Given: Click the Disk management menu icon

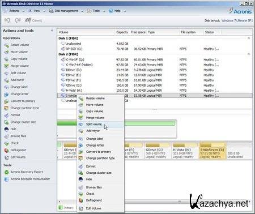Looking at the screenshot, I should pos(51,11).
